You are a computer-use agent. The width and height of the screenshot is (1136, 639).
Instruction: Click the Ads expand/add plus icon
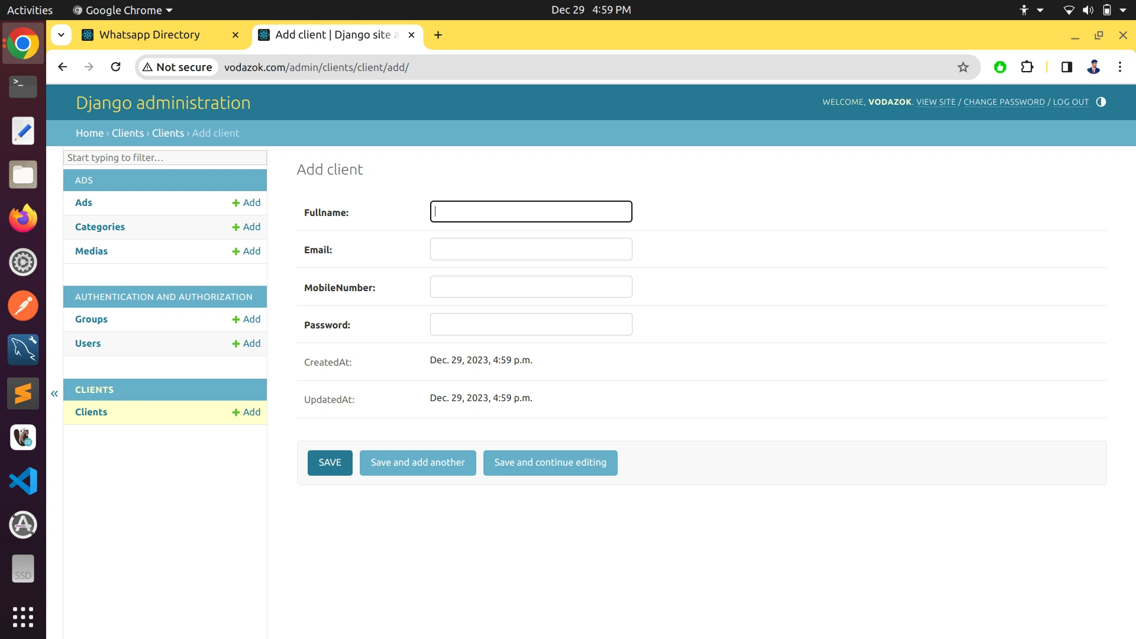point(235,202)
